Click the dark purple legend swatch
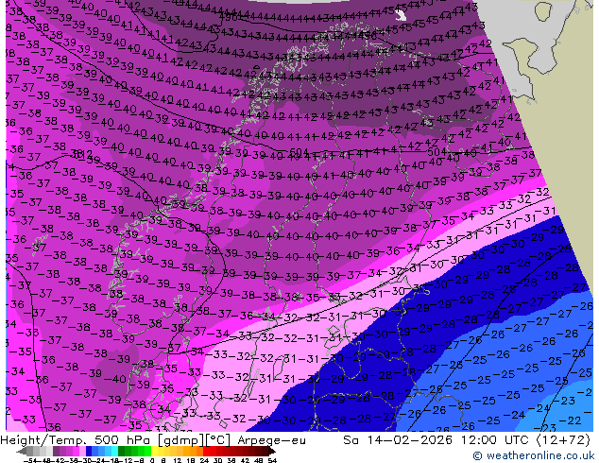Screen dimensions: 599x463 tap(56, 452)
